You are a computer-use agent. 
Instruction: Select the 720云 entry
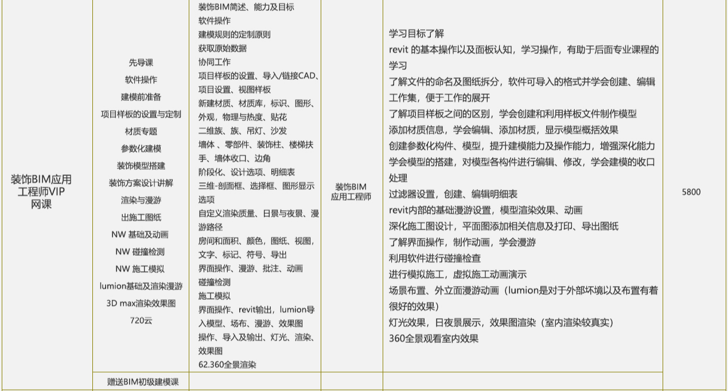tap(141, 320)
